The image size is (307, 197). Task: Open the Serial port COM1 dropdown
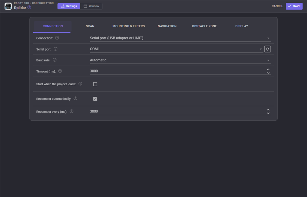(176, 49)
